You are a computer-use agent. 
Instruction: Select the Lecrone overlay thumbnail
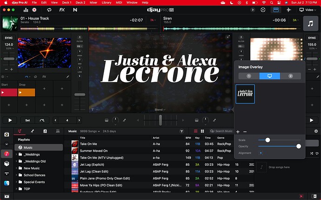tap(245, 94)
